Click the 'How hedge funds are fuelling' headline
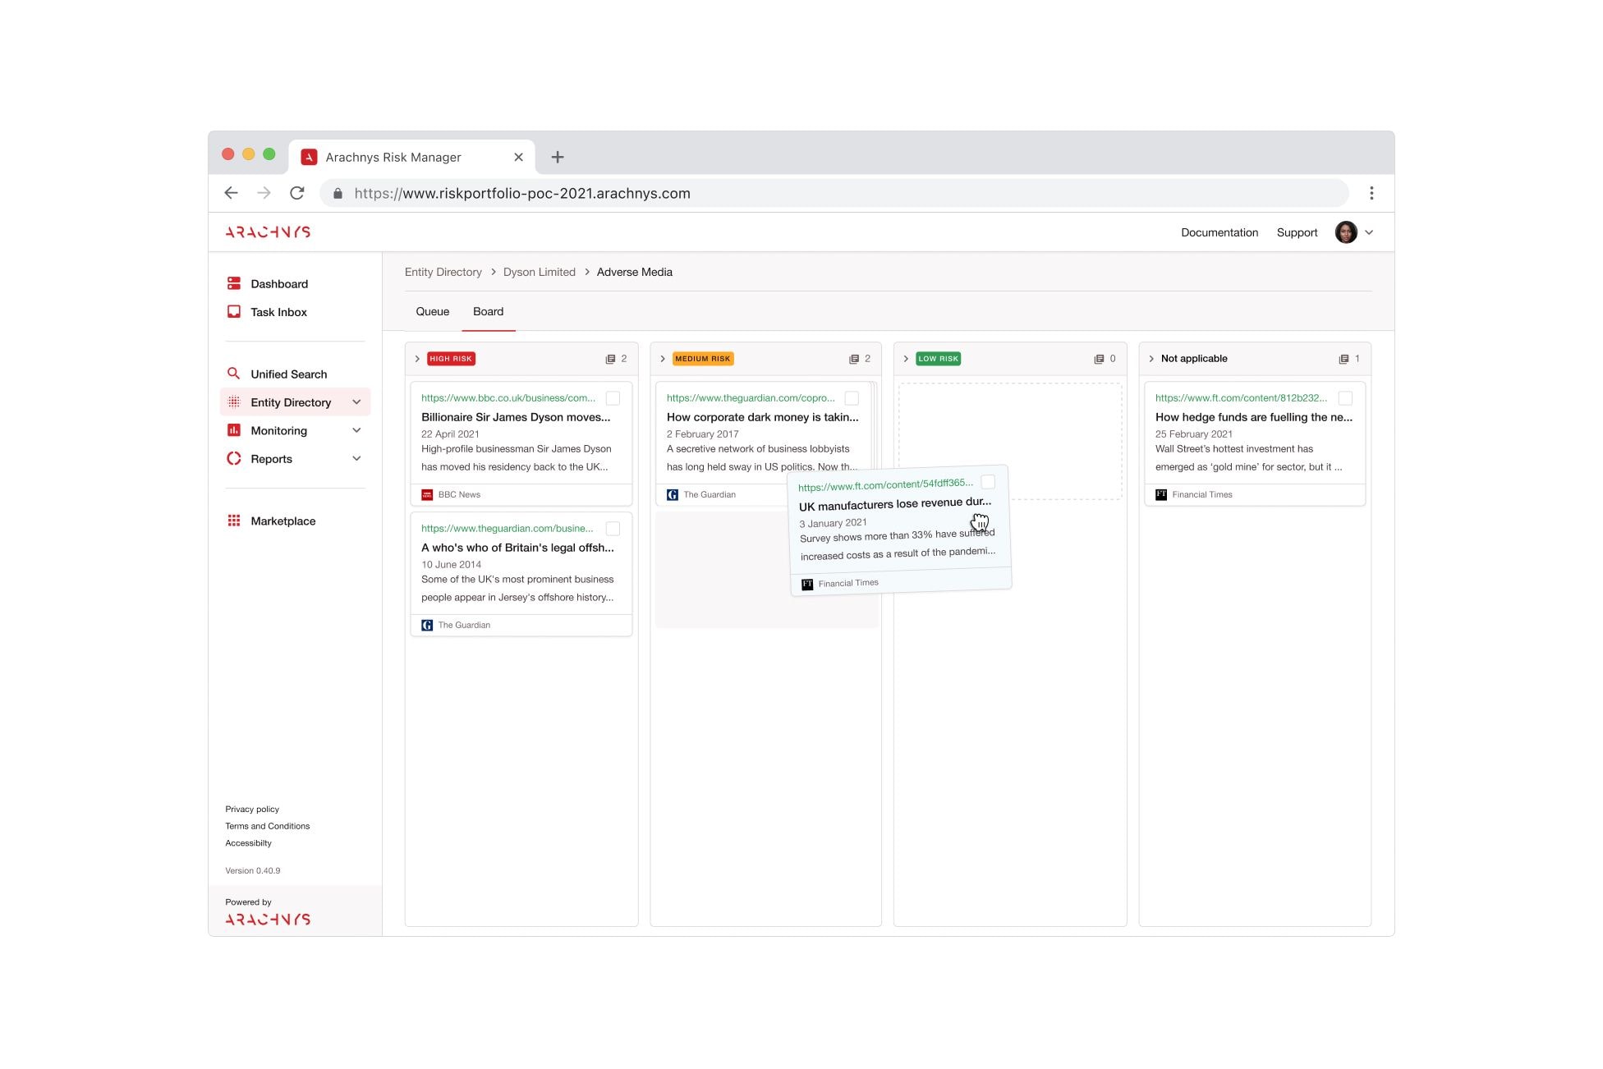Viewport: 1603px width, 1069px height. (x=1254, y=417)
